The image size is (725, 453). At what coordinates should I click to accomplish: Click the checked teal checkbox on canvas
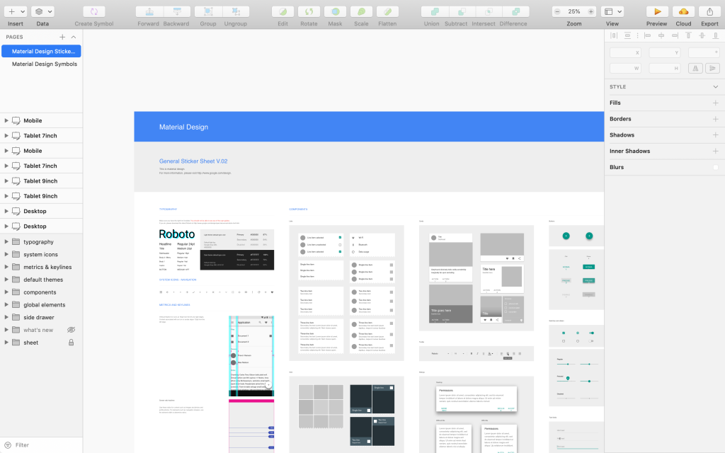pyautogui.click(x=563, y=333)
